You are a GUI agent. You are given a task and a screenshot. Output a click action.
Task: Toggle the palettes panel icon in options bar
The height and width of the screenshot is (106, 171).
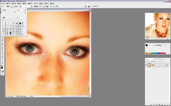point(85,7)
